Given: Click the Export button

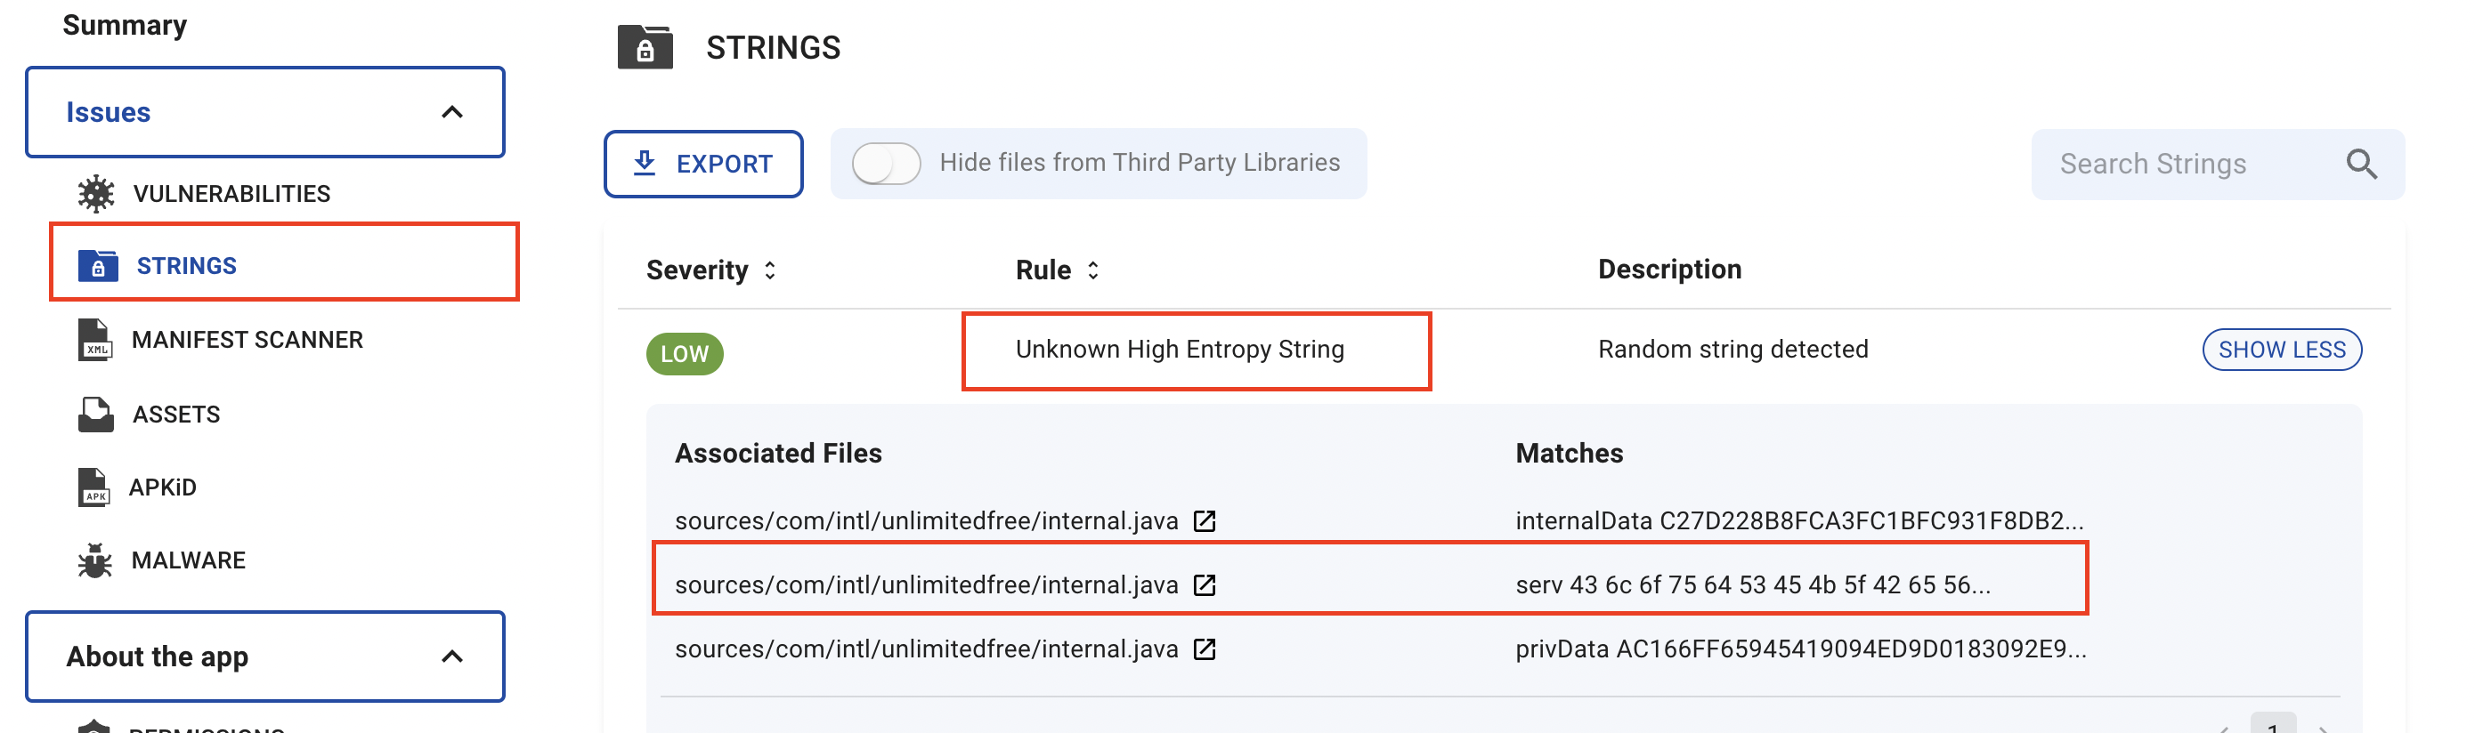Looking at the screenshot, I should click(703, 164).
